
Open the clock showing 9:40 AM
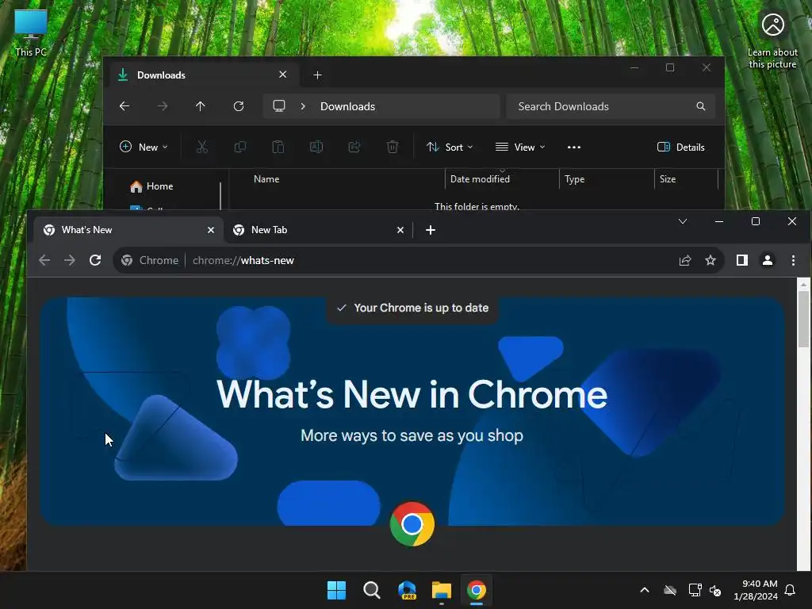coord(756,590)
